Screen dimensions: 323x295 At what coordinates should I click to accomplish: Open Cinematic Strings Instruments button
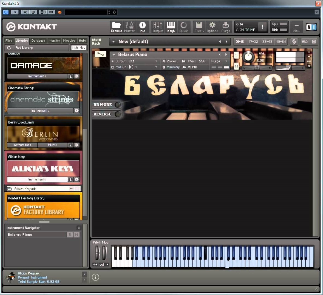40,110
